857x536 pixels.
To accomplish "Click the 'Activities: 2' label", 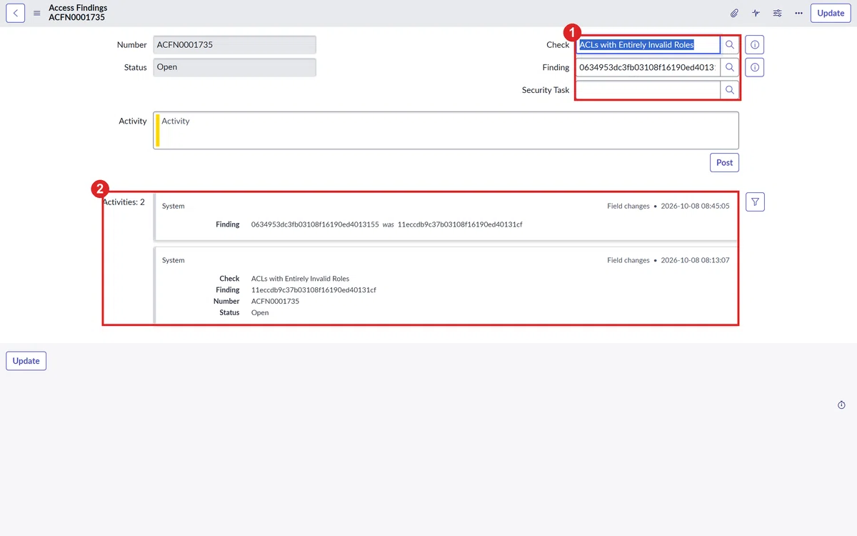I will point(124,202).
